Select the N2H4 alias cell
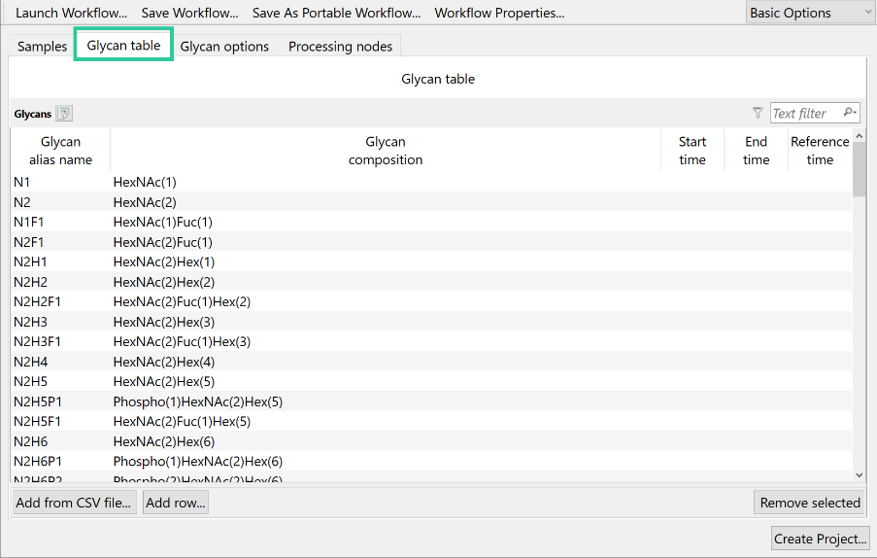The image size is (877, 558). coord(30,362)
